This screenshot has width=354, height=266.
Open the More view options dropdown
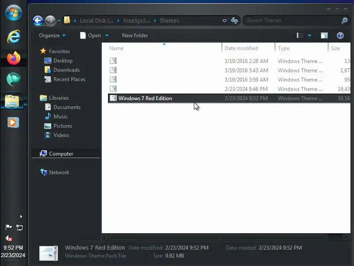[x=309, y=35]
